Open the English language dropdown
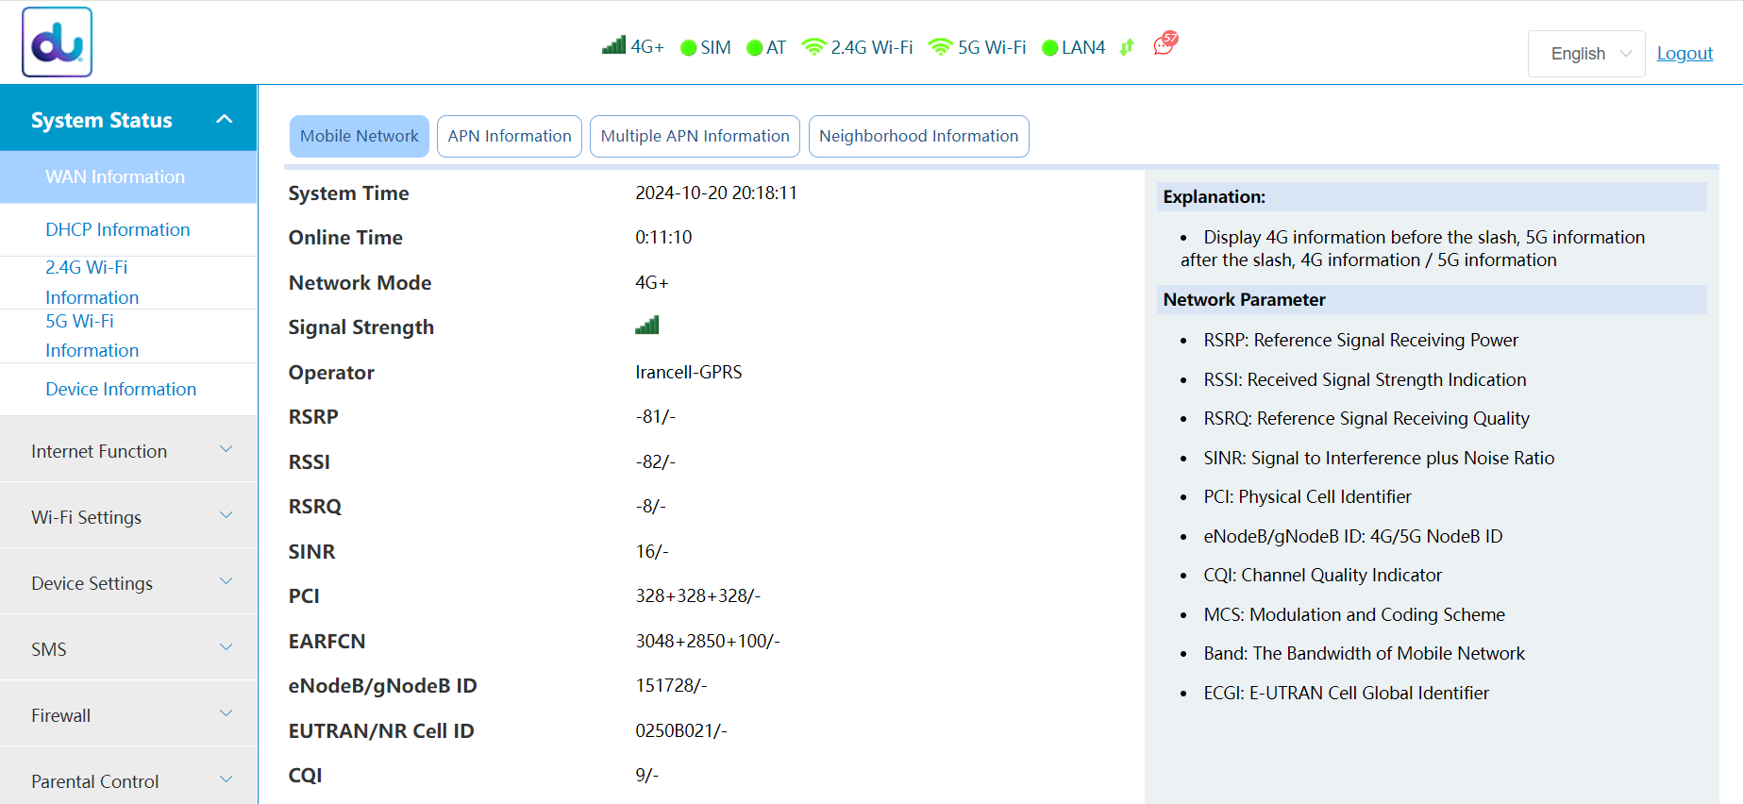The height and width of the screenshot is (804, 1743). 1586,54
